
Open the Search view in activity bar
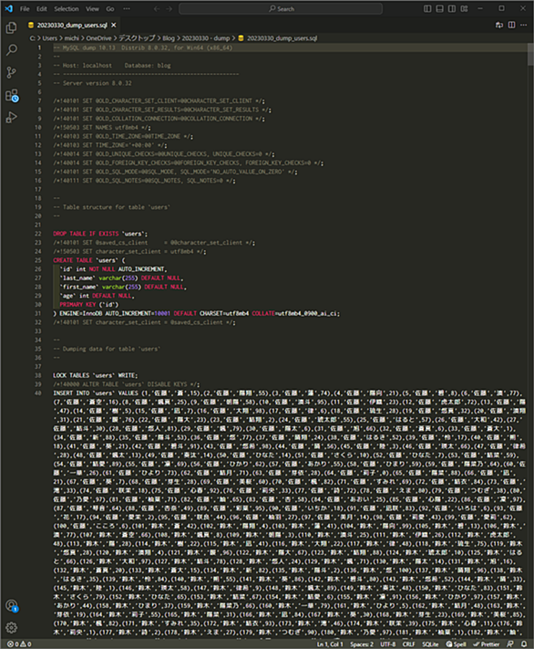tap(12, 50)
